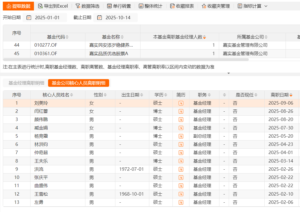The image size is (300, 212).
Task: Click the 提取数据 extract data button
Action: [18, 6]
